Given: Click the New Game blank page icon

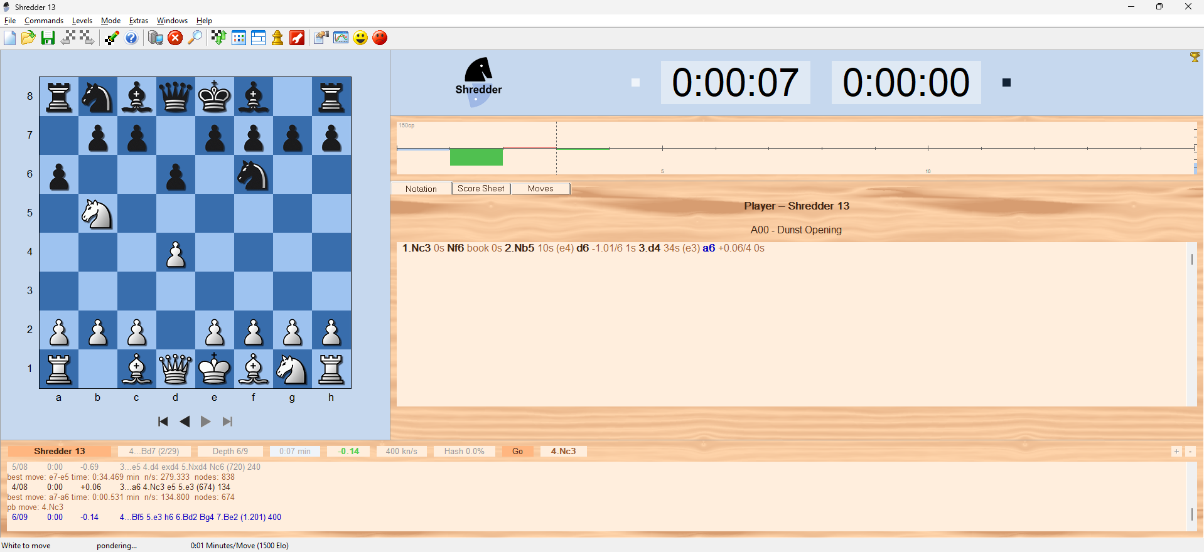Looking at the screenshot, I should tap(10, 38).
